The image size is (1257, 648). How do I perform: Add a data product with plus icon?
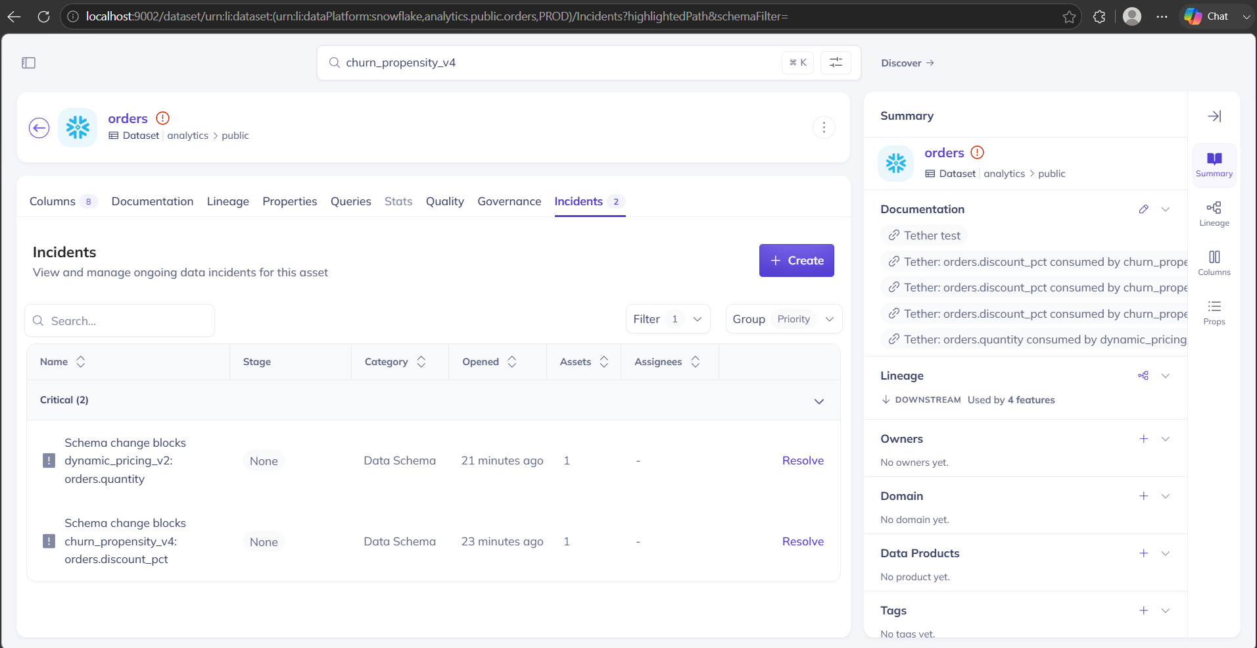(1144, 553)
